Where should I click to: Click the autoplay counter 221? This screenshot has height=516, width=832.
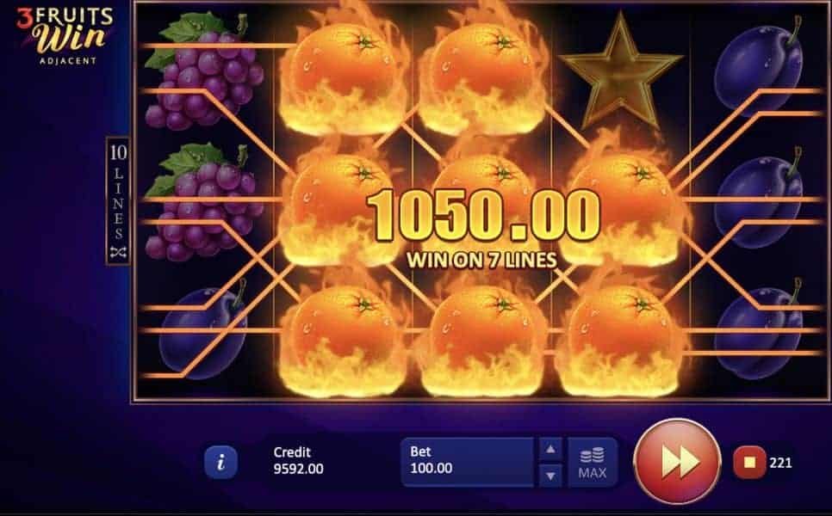780,463
